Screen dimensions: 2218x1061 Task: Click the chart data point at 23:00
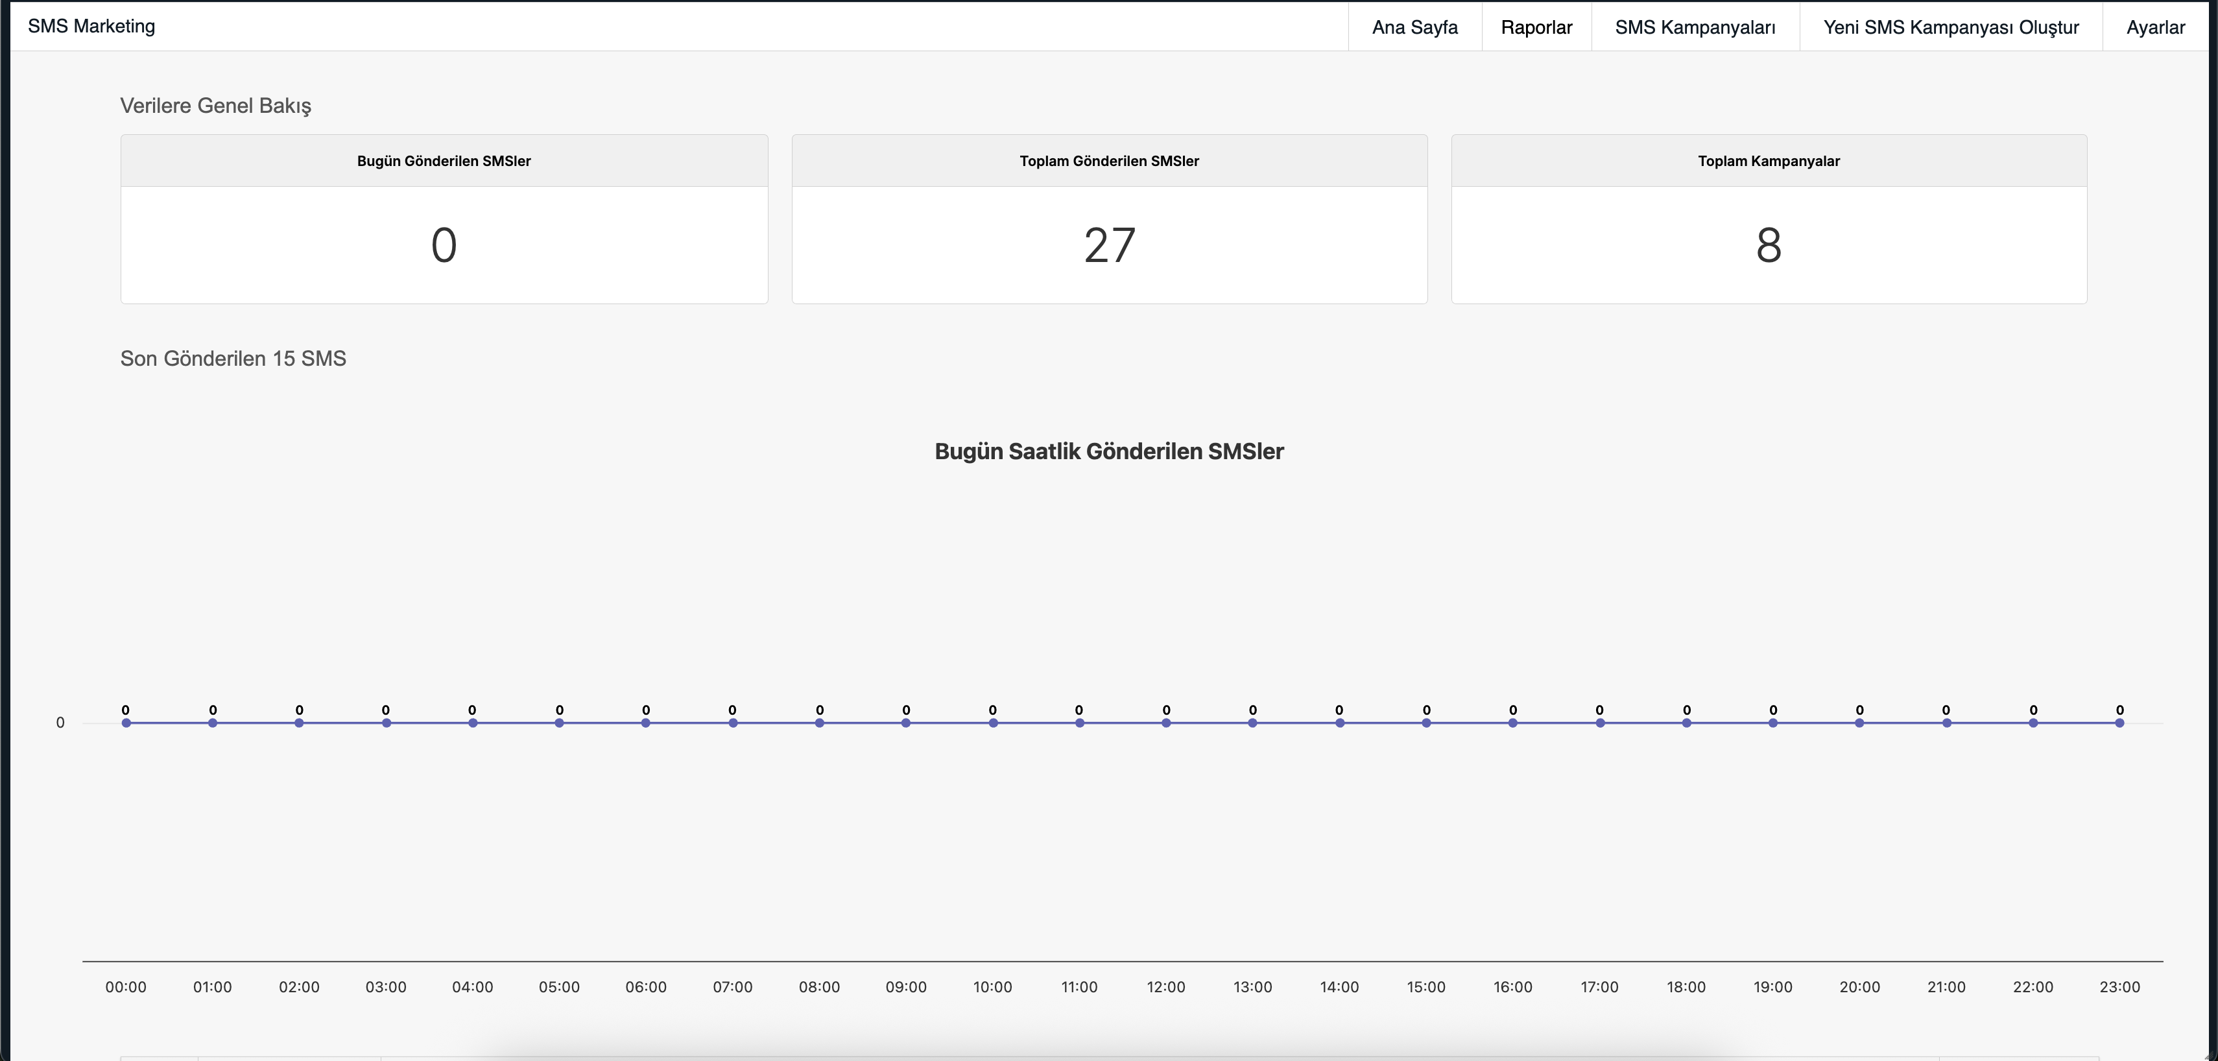click(x=2119, y=722)
